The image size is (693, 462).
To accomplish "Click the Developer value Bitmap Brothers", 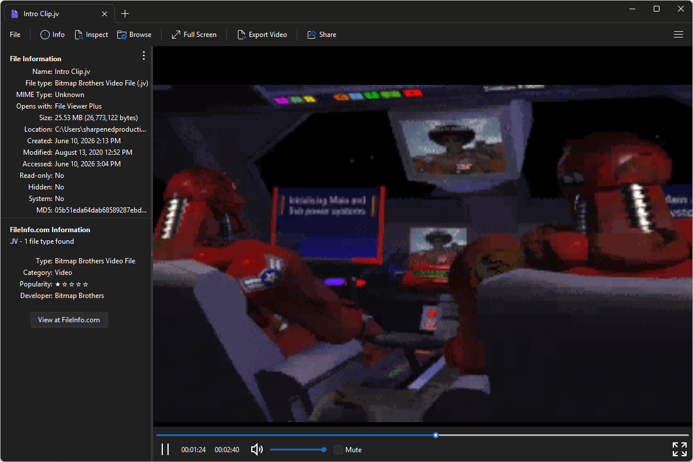I will [80, 296].
